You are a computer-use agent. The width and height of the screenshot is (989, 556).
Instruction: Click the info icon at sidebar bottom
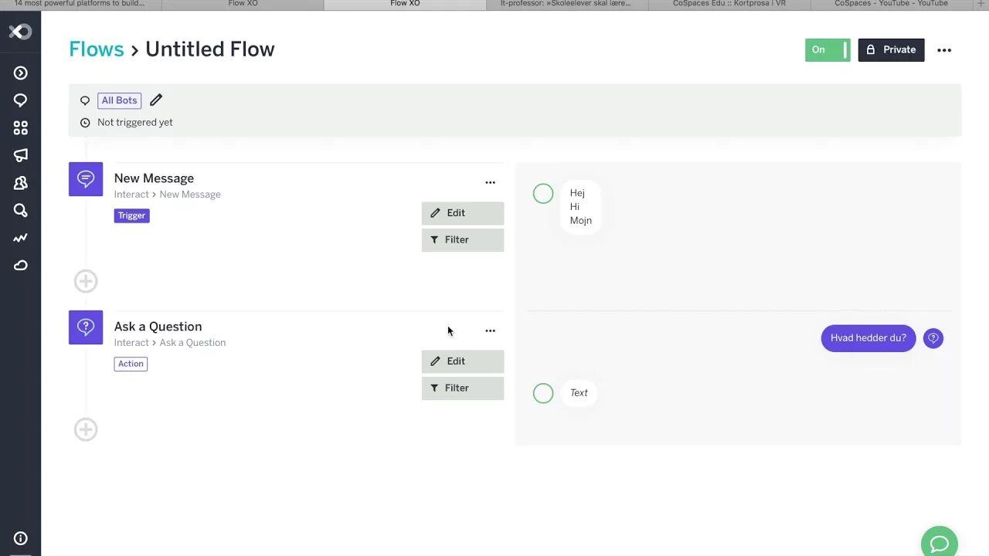click(21, 538)
